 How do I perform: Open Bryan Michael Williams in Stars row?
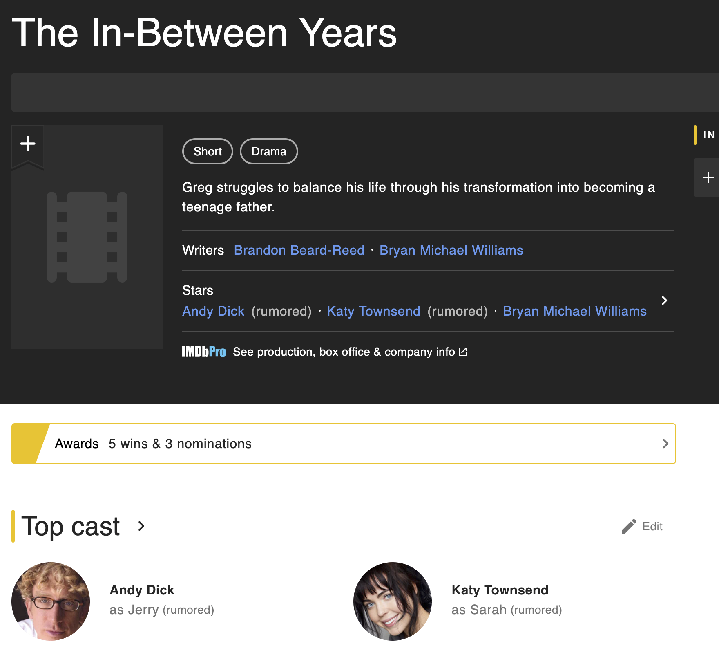pyautogui.click(x=575, y=311)
